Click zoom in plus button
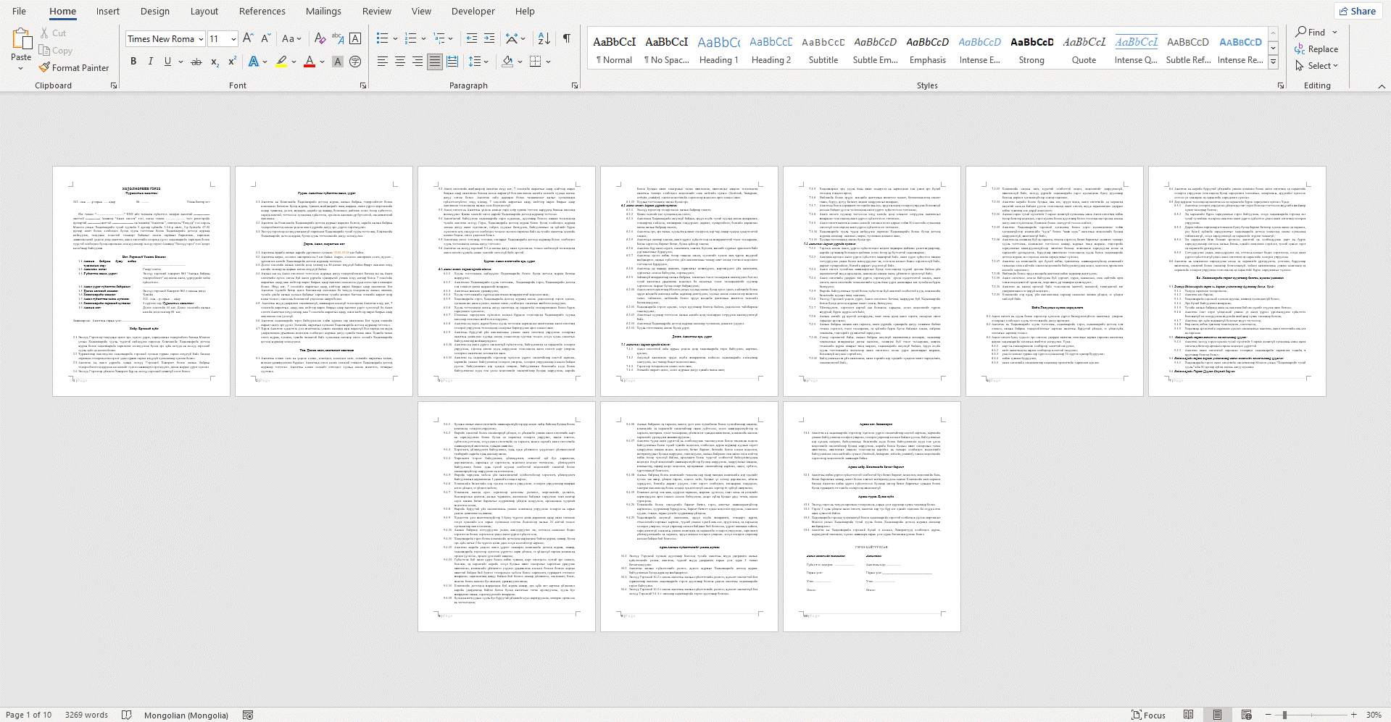The image size is (1391, 722). tap(1353, 715)
